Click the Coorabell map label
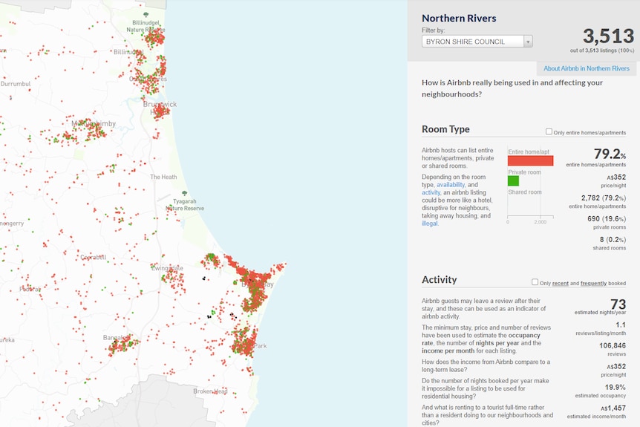The image size is (640, 427). [93, 257]
